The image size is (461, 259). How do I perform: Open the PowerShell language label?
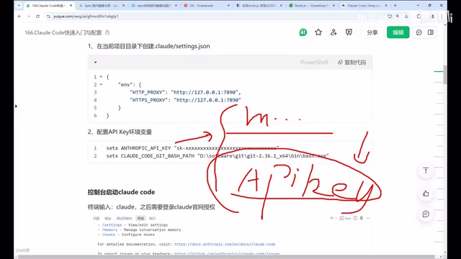pyautogui.click(x=314, y=63)
